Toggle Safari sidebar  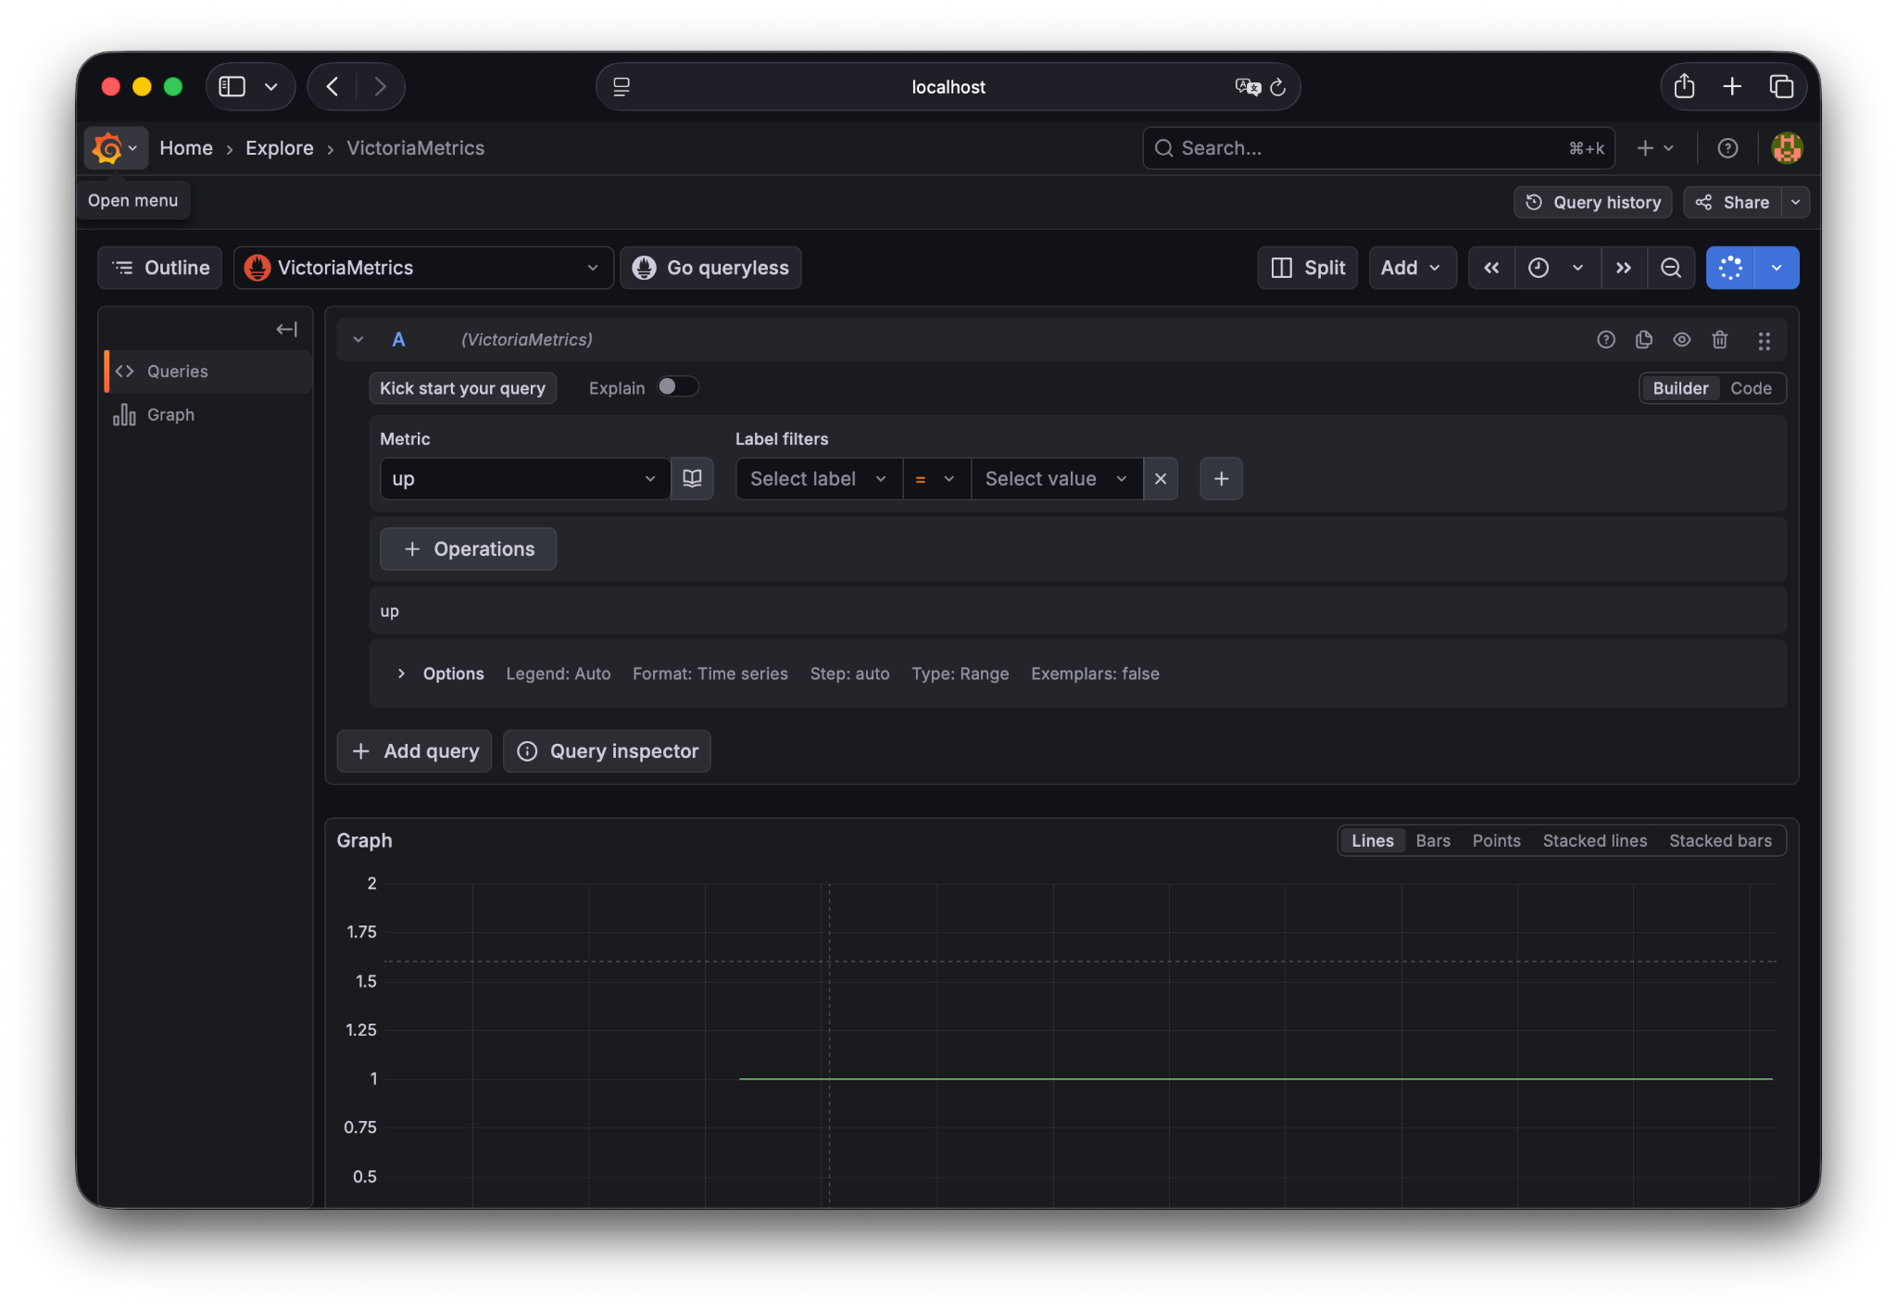click(x=232, y=86)
